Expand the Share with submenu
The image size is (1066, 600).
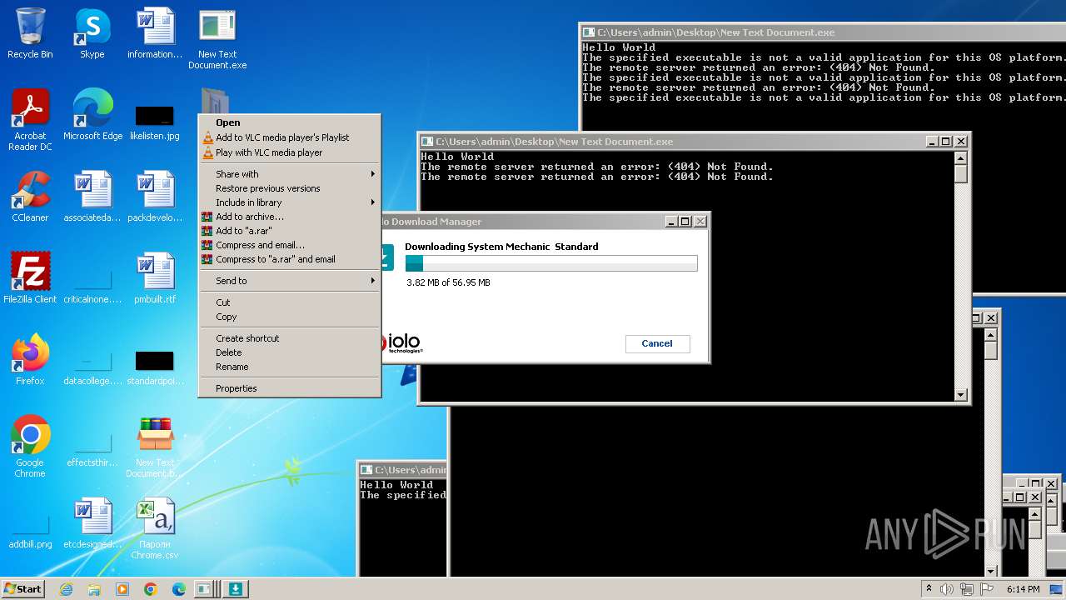290,174
